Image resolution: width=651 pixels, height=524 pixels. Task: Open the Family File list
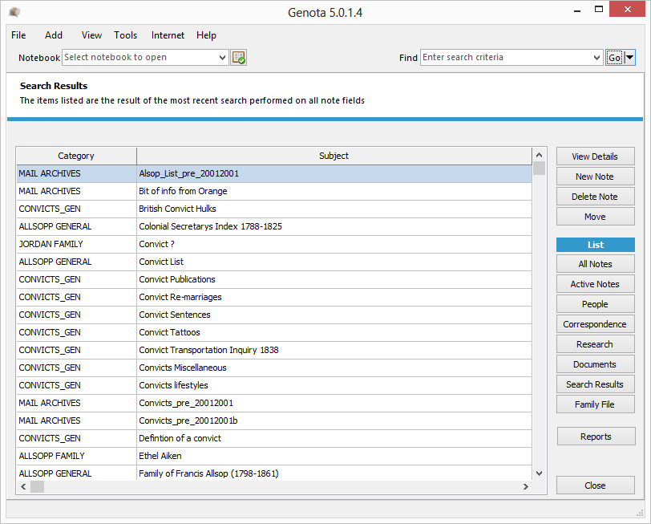click(x=595, y=404)
